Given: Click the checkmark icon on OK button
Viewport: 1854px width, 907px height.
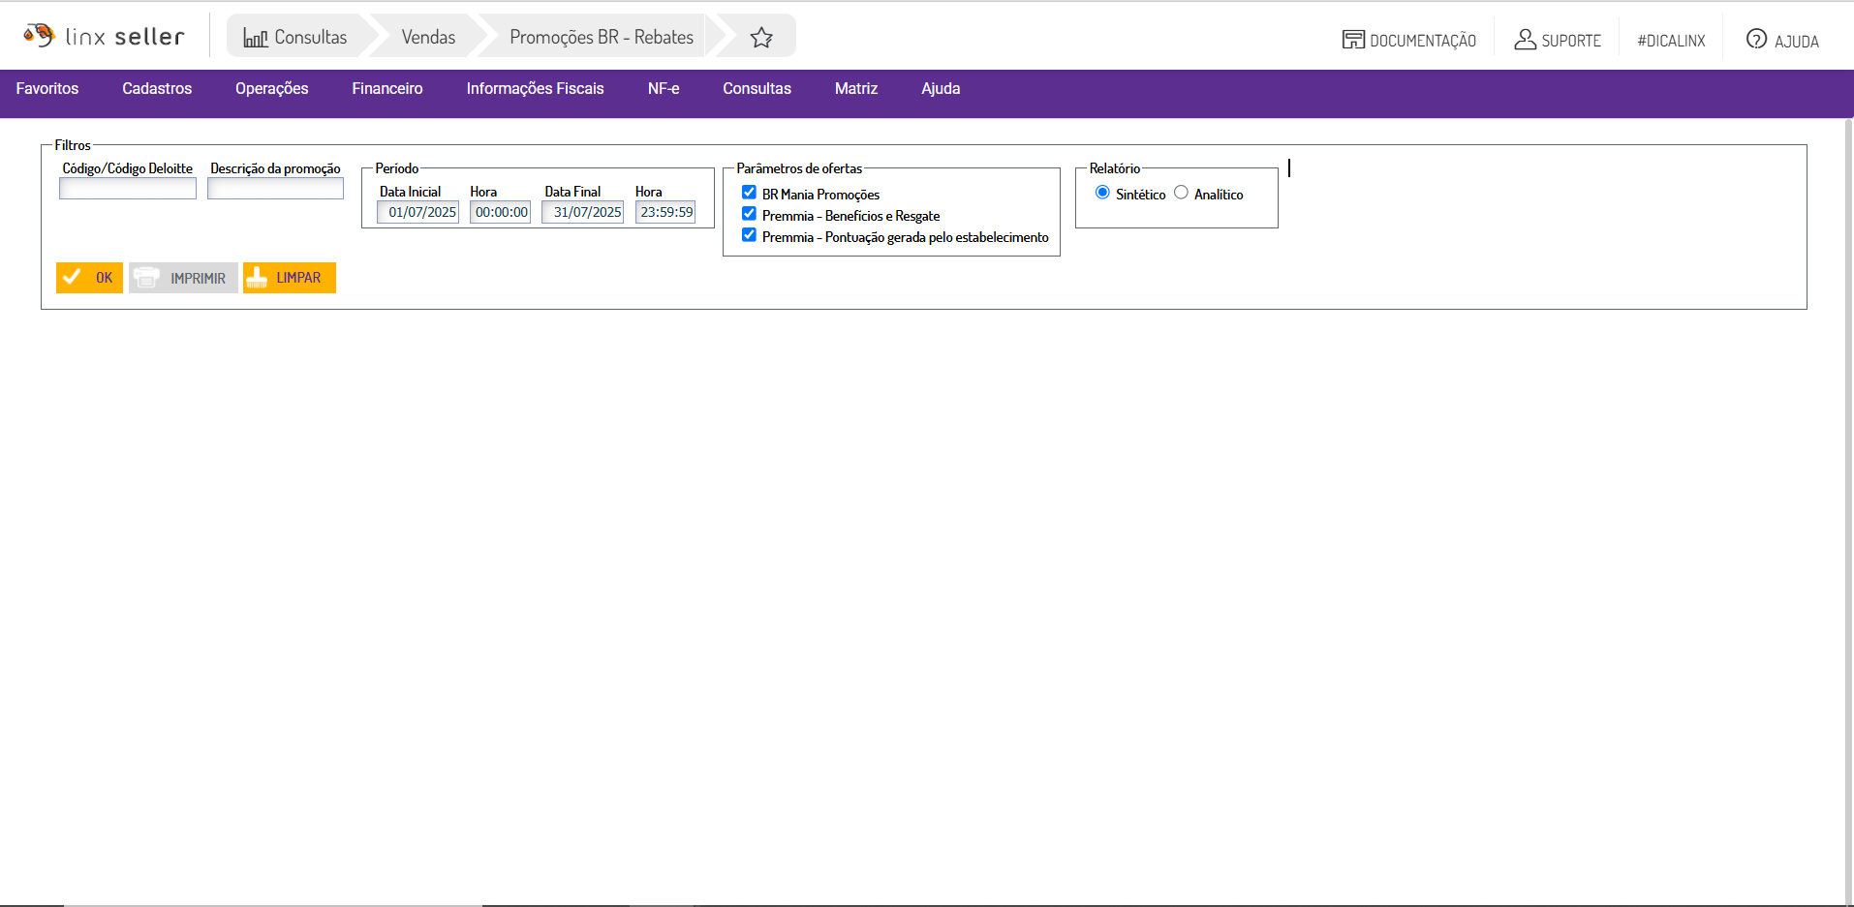Looking at the screenshot, I should click(x=72, y=278).
